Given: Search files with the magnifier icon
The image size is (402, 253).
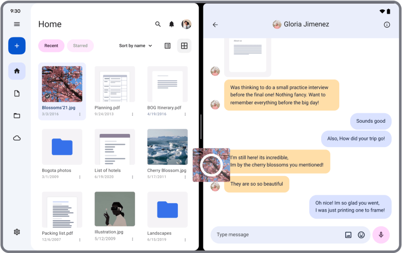Looking at the screenshot, I should pos(158,24).
